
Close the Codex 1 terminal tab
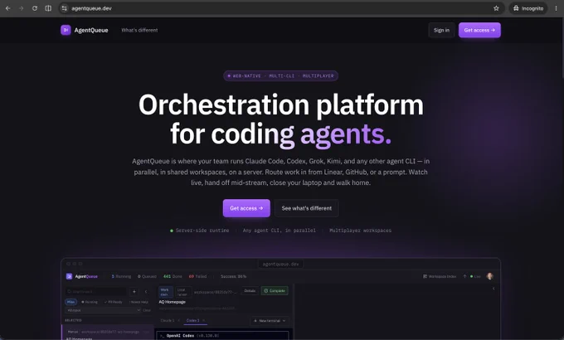click(x=203, y=321)
